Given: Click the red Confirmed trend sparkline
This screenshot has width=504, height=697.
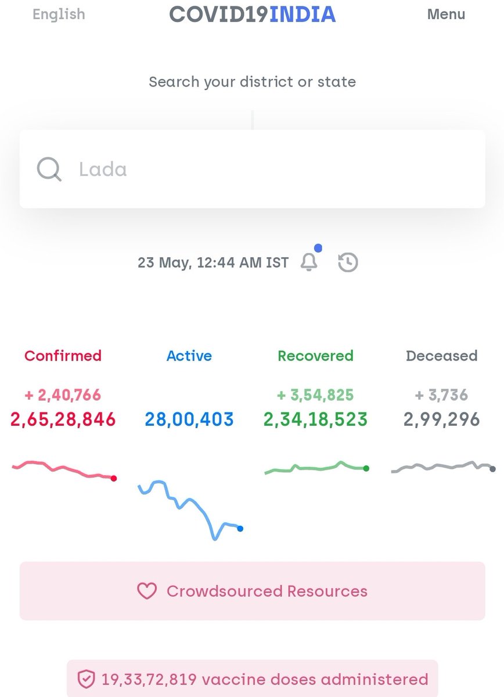Looking at the screenshot, I should pos(64,470).
